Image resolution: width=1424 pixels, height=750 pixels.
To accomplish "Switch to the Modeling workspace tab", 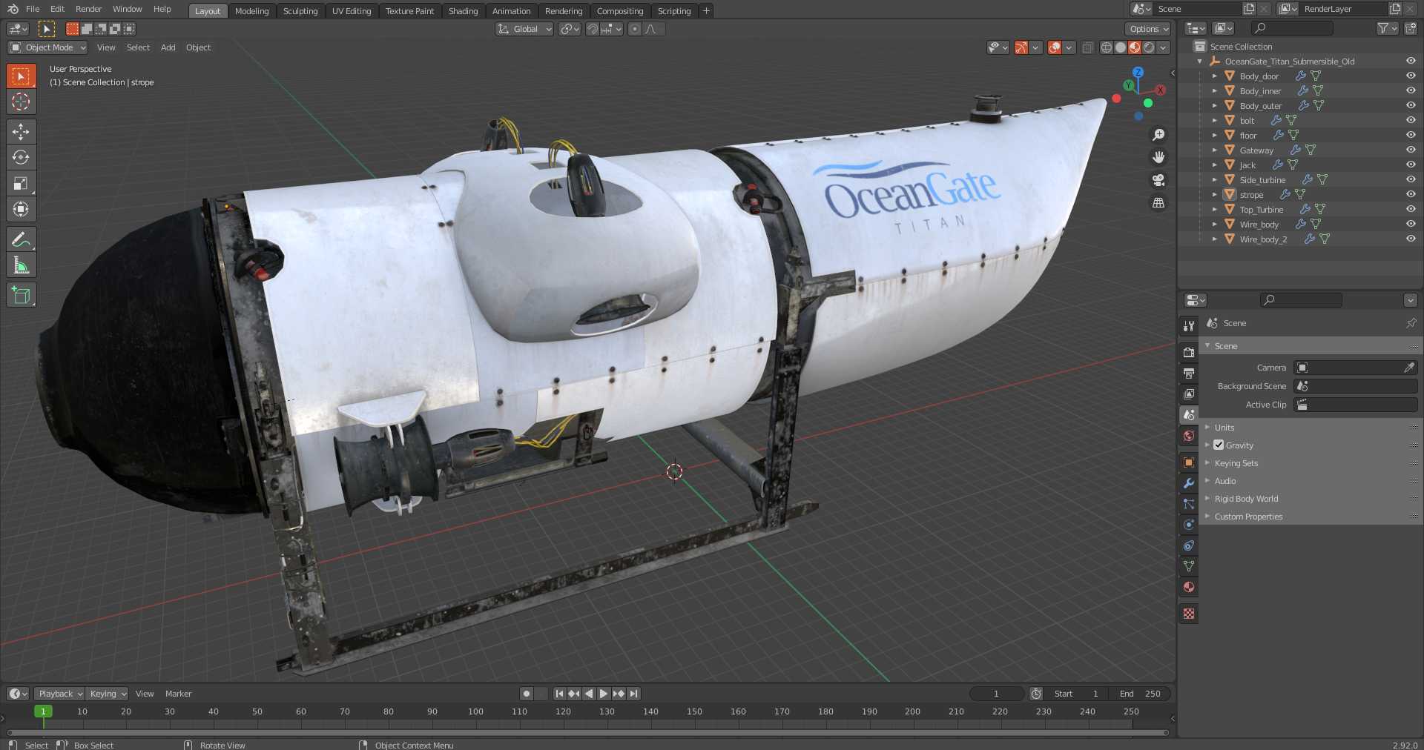I will pyautogui.click(x=251, y=11).
